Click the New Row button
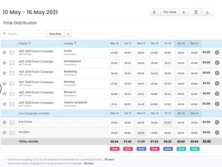Image resolution: width=222 pixels, height=167 pixels. [55, 34]
